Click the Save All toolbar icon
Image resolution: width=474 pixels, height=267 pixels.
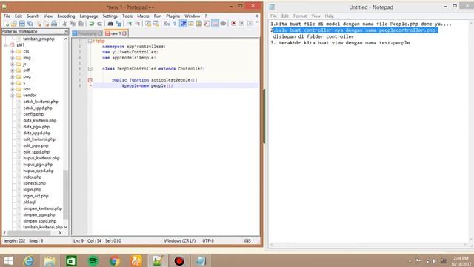(x=30, y=24)
